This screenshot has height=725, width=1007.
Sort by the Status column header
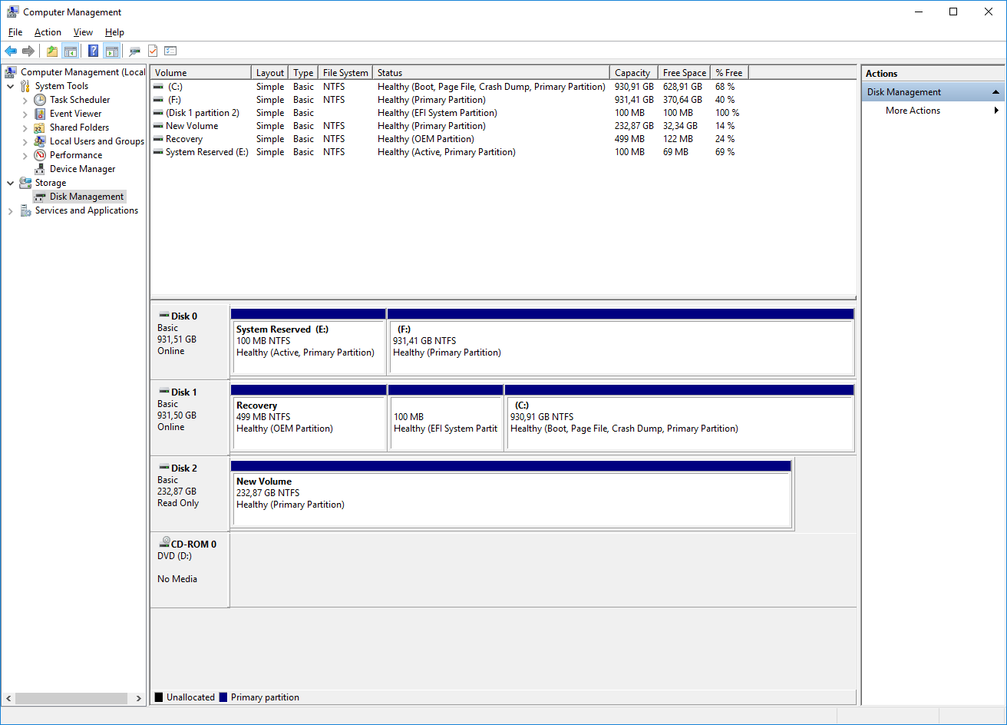click(491, 73)
